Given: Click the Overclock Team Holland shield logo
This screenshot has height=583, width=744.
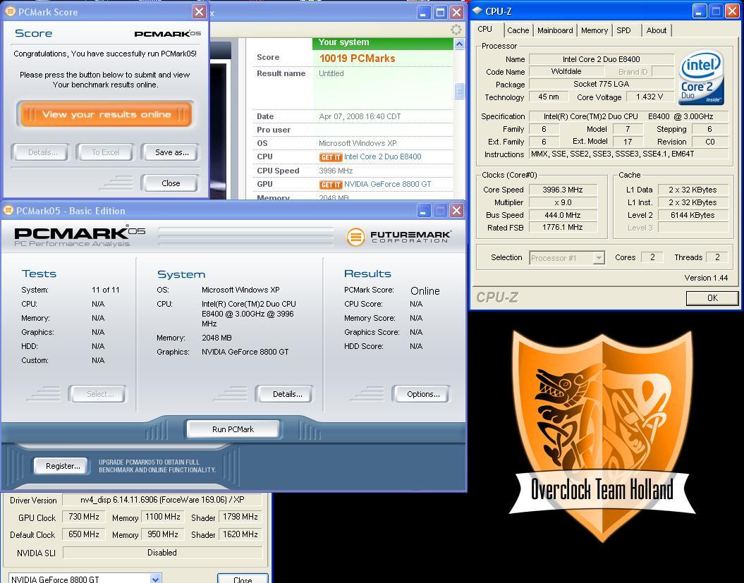Looking at the screenshot, I should pyautogui.click(x=602, y=436).
